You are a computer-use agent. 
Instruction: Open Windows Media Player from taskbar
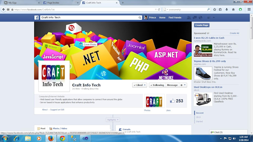[x=39, y=138]
